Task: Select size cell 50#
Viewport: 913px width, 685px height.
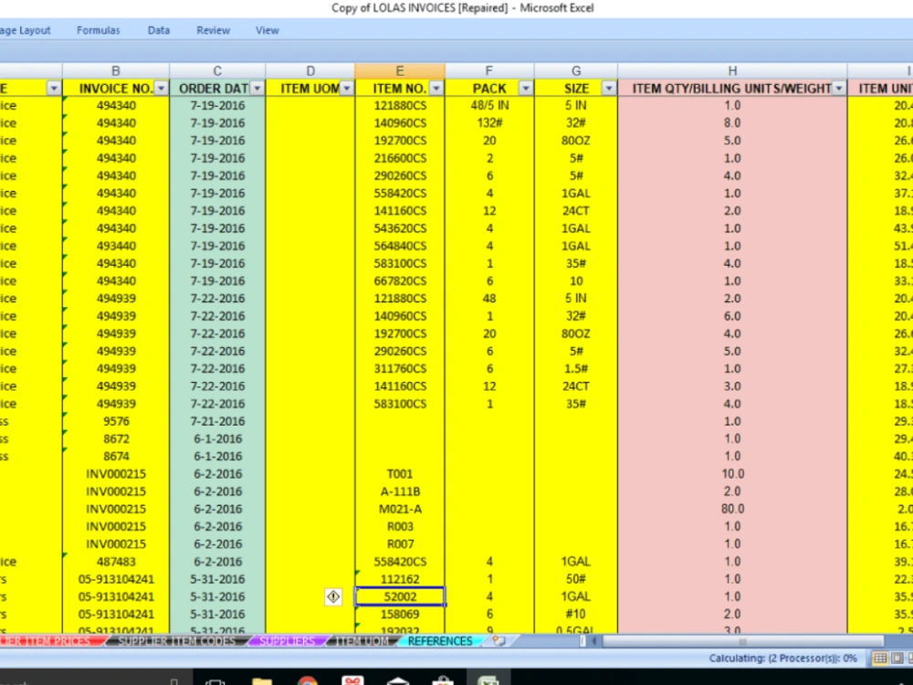Action: tap(576, 579)
